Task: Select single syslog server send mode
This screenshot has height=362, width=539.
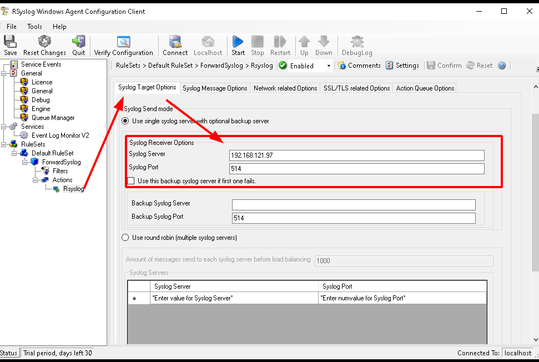Action: [125, 121]
